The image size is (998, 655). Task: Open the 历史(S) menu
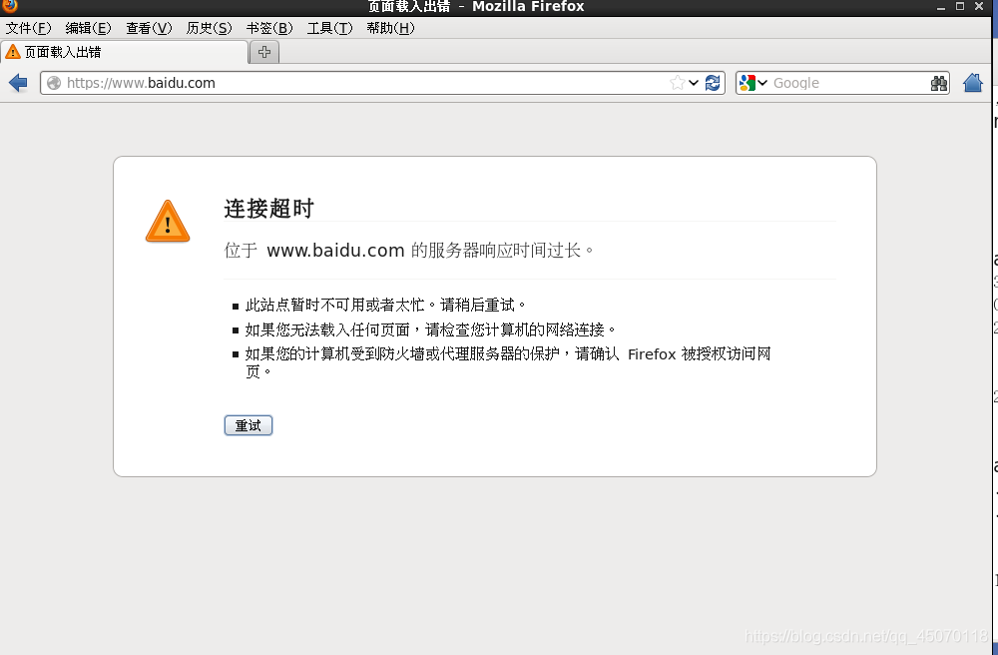tap(209, 28)
